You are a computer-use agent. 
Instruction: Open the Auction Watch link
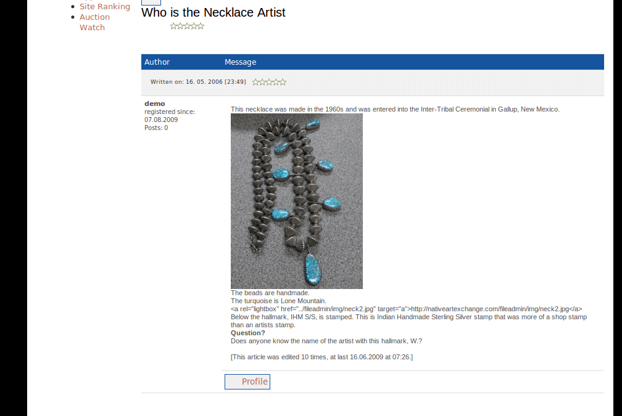click(94, 22)
